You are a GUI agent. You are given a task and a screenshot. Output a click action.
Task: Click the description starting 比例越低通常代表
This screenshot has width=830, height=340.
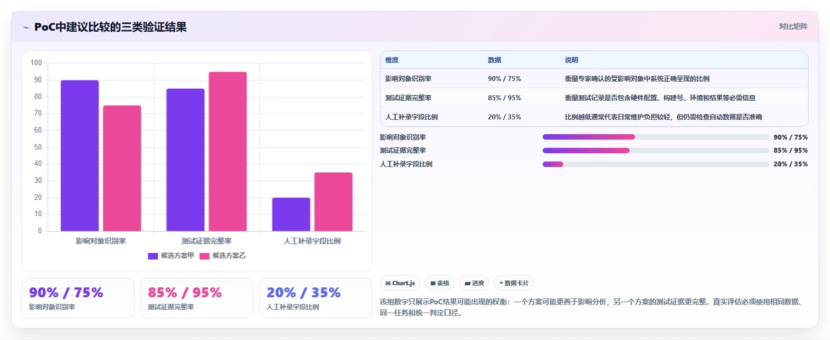(x=663, y=117)
